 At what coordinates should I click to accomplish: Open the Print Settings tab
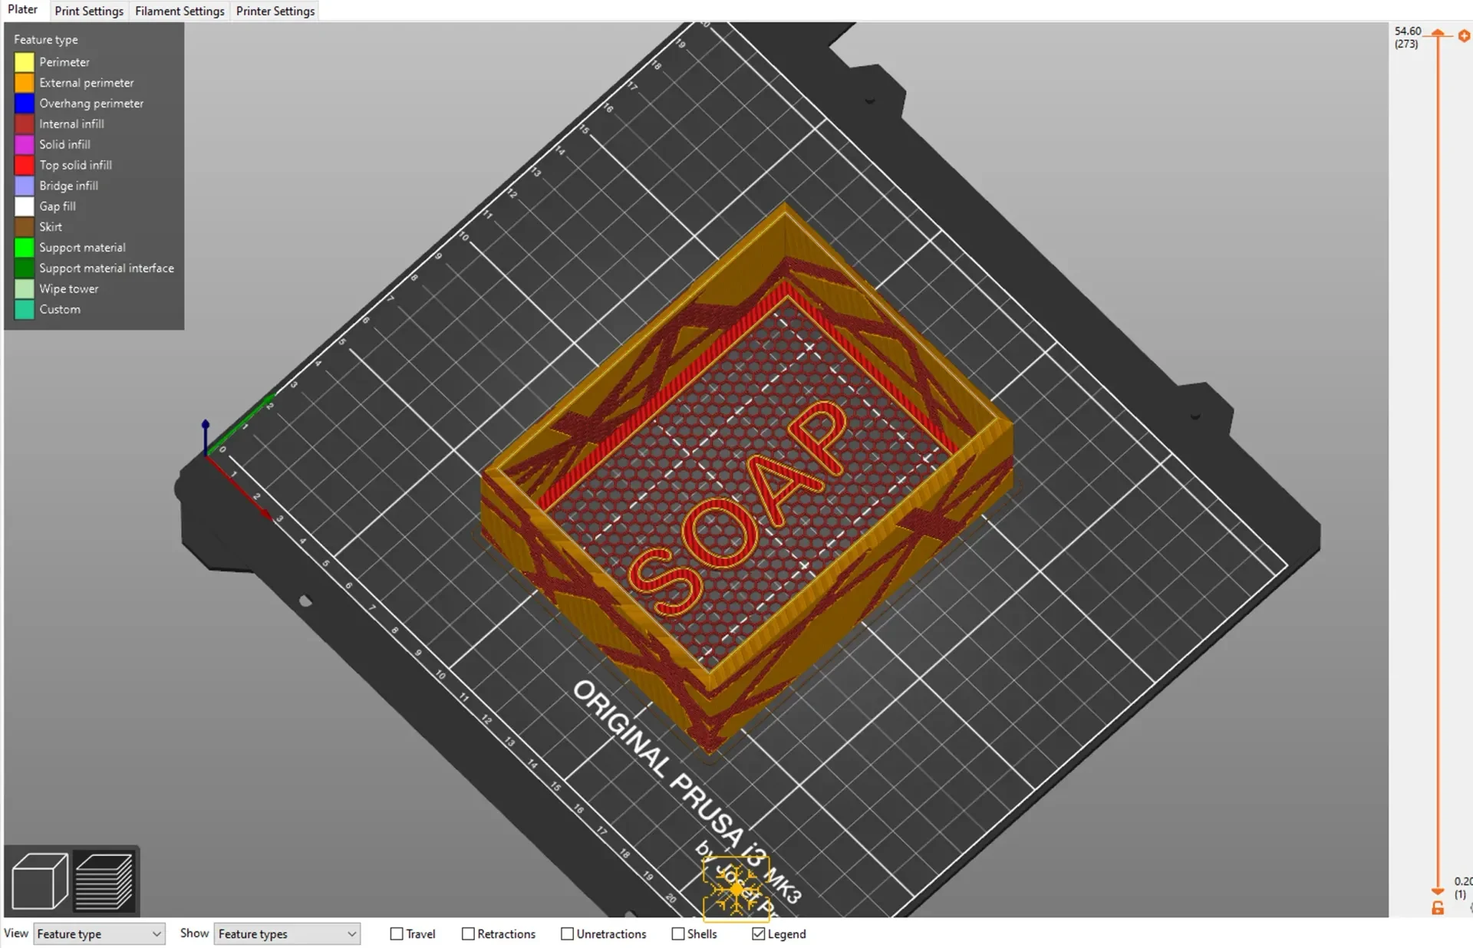pos(89,11)
